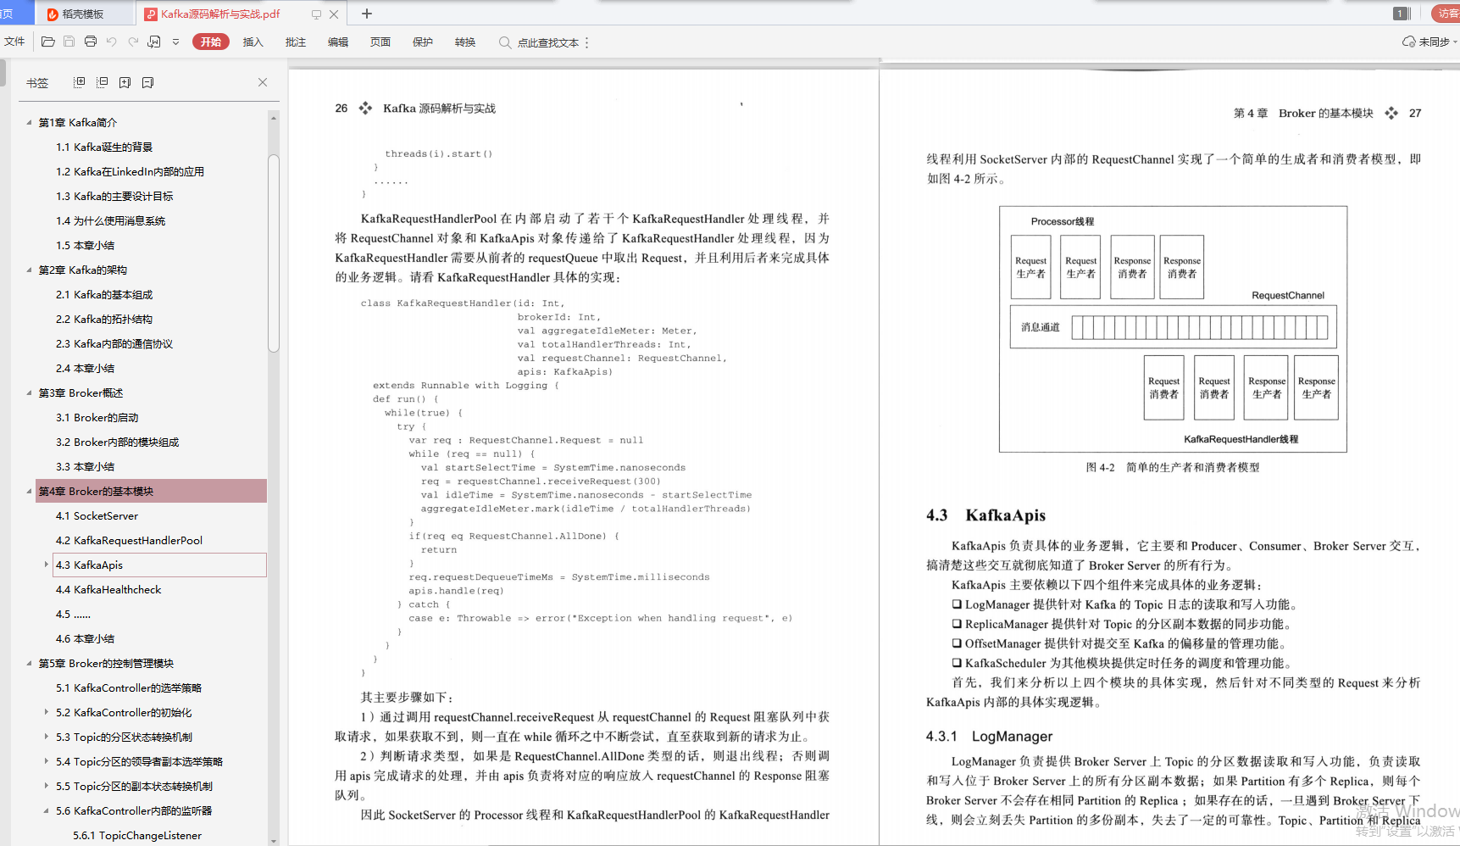Go to bookmark 1.2 Kafka在LinkedIn内部的应用
This screenshot has width=1460, height=846.
point(130,172)
